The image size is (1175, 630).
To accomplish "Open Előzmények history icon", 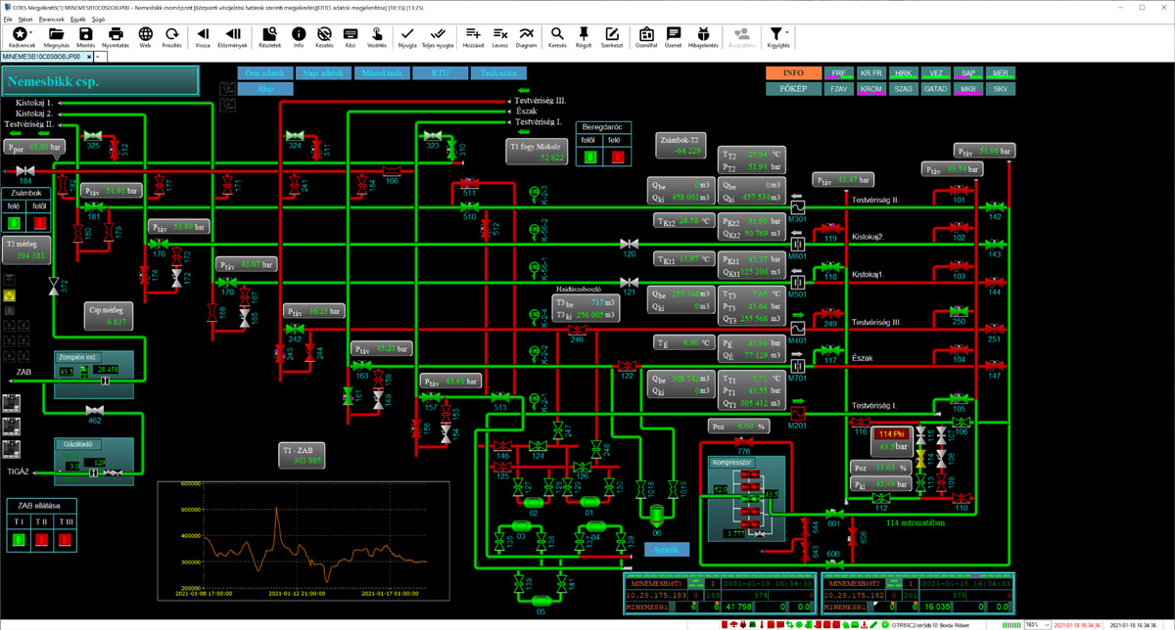I will point(232,33).
